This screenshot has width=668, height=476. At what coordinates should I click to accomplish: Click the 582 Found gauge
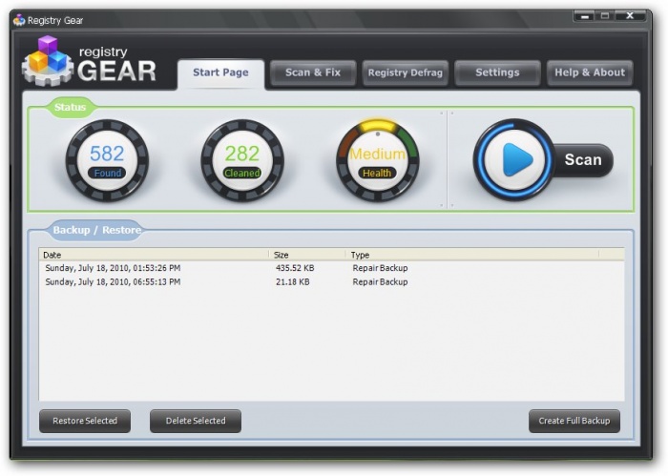pyautogui.click(x=107, y=160)
